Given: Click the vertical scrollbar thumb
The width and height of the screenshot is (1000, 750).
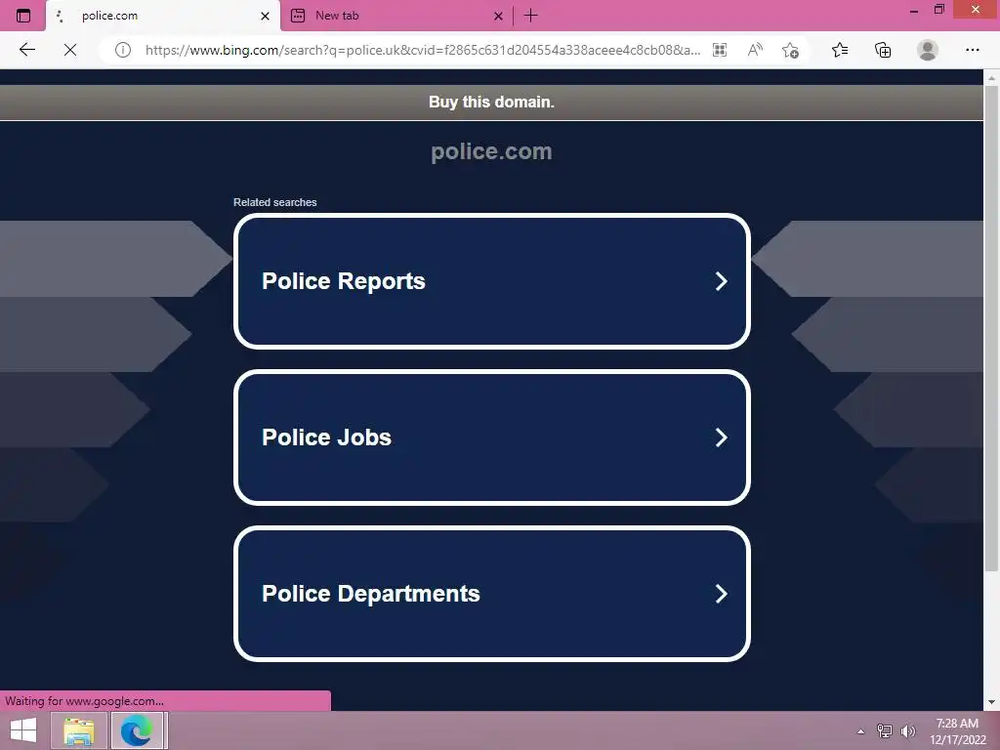Looking at the screenshot, I should click(991, 328).
